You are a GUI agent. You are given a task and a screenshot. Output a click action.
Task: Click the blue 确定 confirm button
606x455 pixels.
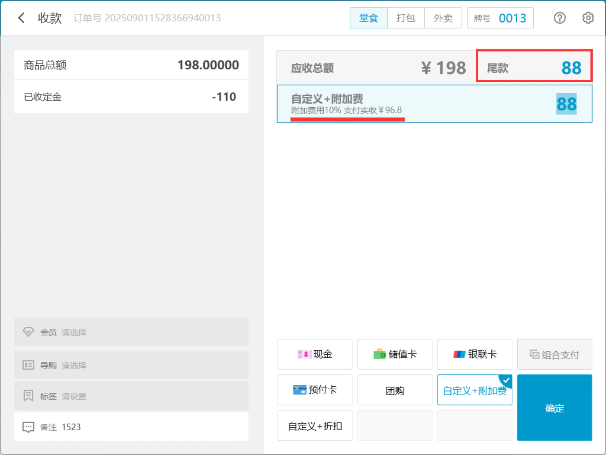click(554, 408)
